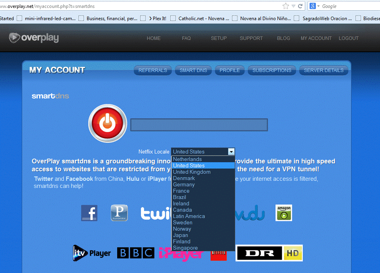The image size is (380, 273).
Task: Click the Amazon instant video icon
Action: (284, 213)
